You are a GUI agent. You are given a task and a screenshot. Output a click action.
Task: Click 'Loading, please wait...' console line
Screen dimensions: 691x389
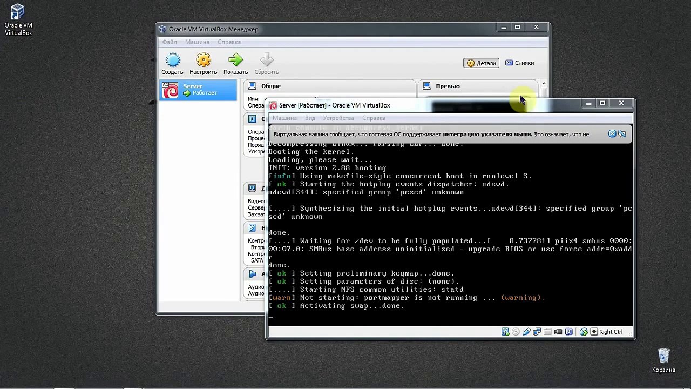(x=320, y=160)
